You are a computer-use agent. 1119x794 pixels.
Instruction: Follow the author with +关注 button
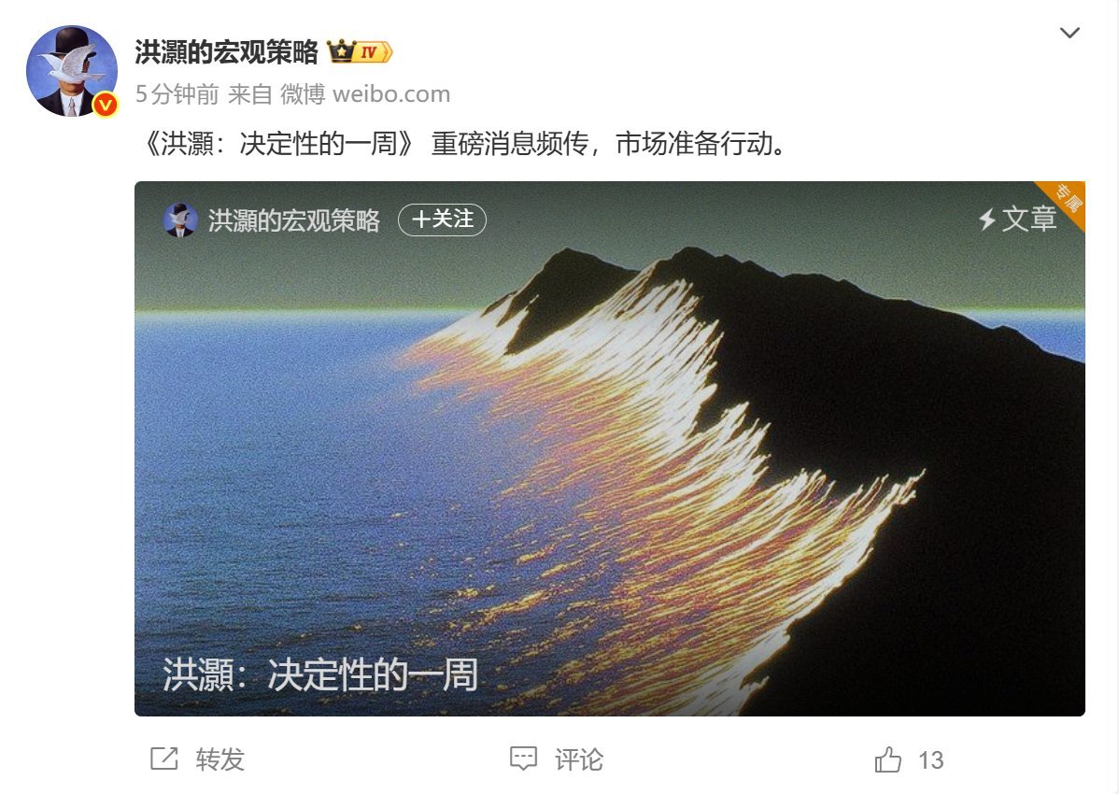442,219
